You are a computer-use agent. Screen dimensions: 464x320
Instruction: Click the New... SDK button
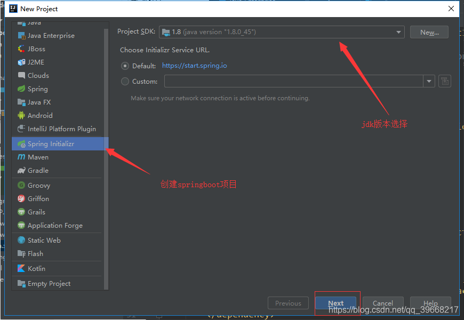point(429,32)
